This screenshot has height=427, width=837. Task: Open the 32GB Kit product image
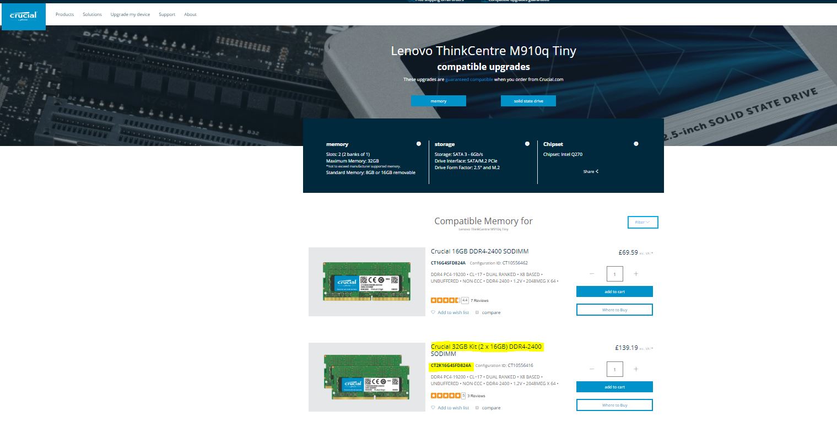click(367, 377)
